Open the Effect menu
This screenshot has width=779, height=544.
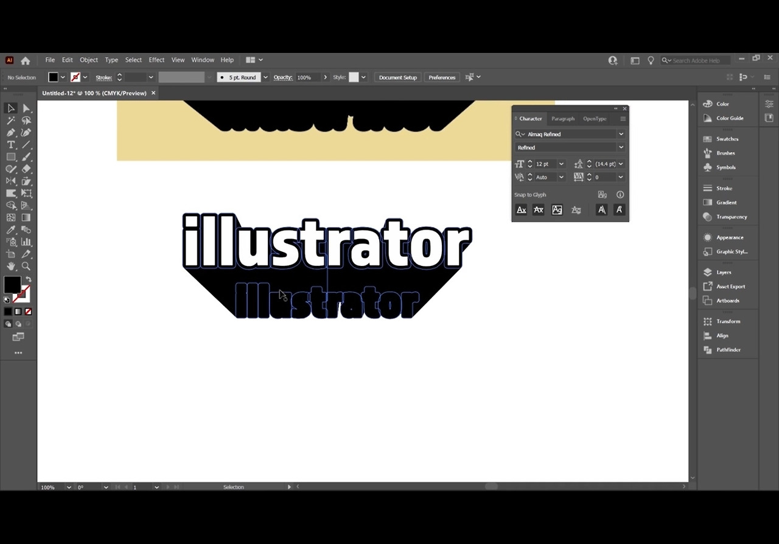click(156, 60)
